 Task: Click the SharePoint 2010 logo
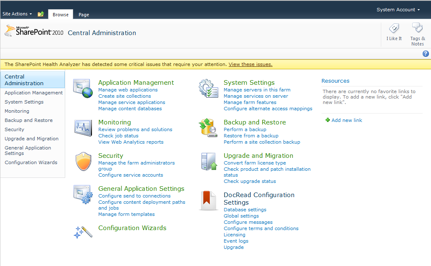coord(34,31)
